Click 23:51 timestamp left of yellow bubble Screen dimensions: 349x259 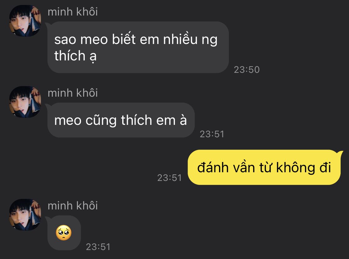pyautogui.click(x=169, y=178)
